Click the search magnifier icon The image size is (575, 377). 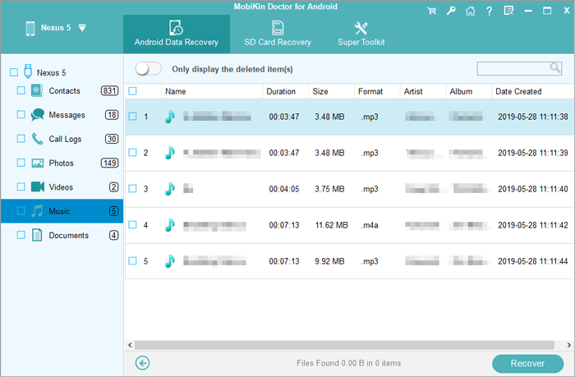point(555,68)
